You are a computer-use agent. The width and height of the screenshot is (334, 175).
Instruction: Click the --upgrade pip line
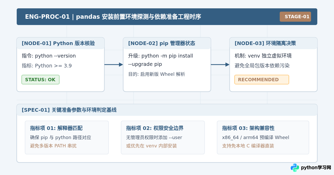click(x=145, y=64)
